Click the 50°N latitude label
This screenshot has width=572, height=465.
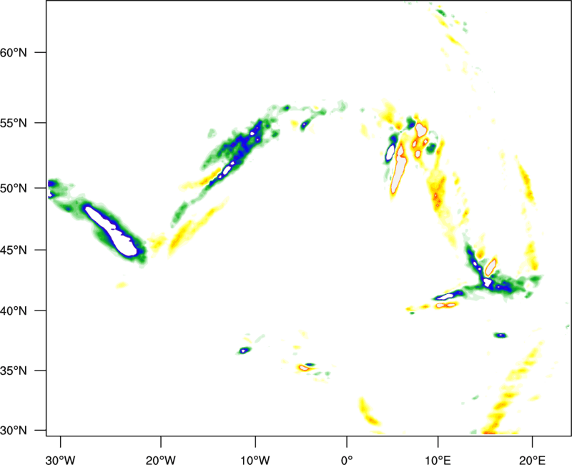[14, 188]
